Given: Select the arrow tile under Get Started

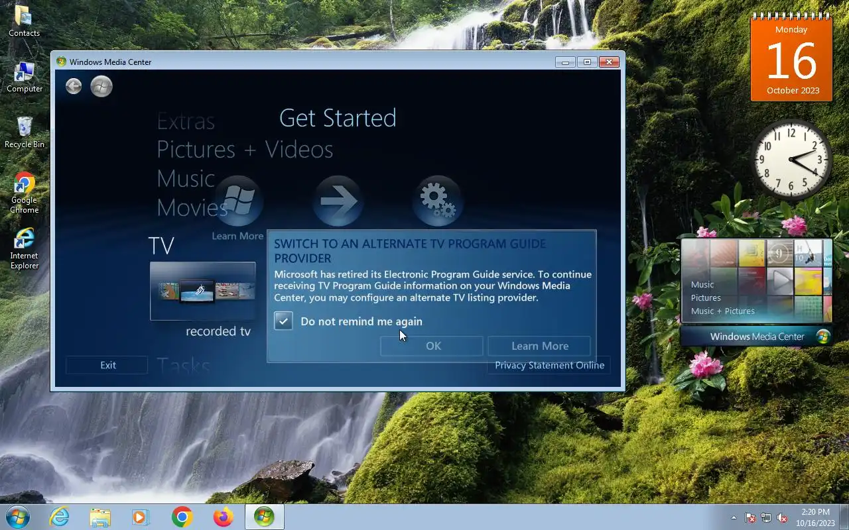Looking at the screenshot, I should pos(338,201).
